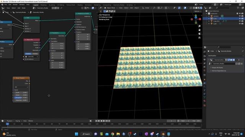
Task: Toggle viewport gizmos button
Action: point(179,8)
